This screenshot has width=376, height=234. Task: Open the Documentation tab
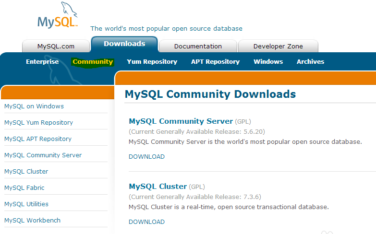(198, 46)
